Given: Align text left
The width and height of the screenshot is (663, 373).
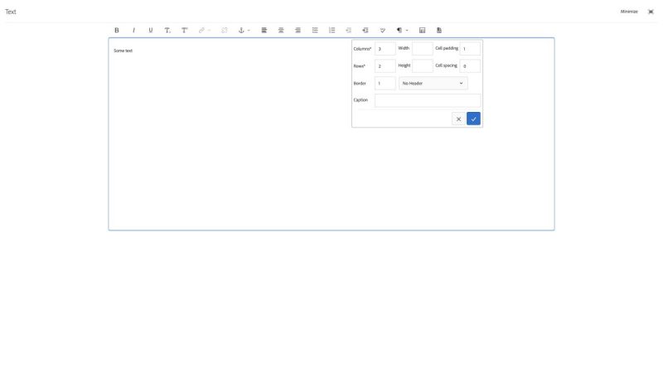Looking at the screenshot, I should (264, 30).
